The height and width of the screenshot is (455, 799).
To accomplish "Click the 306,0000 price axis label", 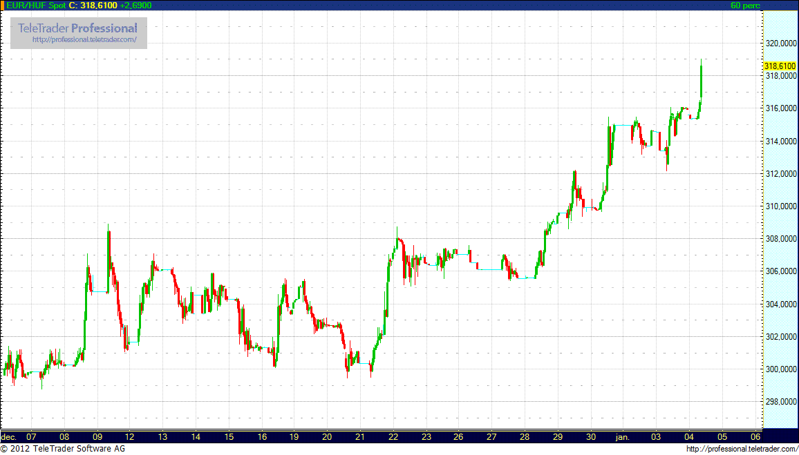I will 782,271.
